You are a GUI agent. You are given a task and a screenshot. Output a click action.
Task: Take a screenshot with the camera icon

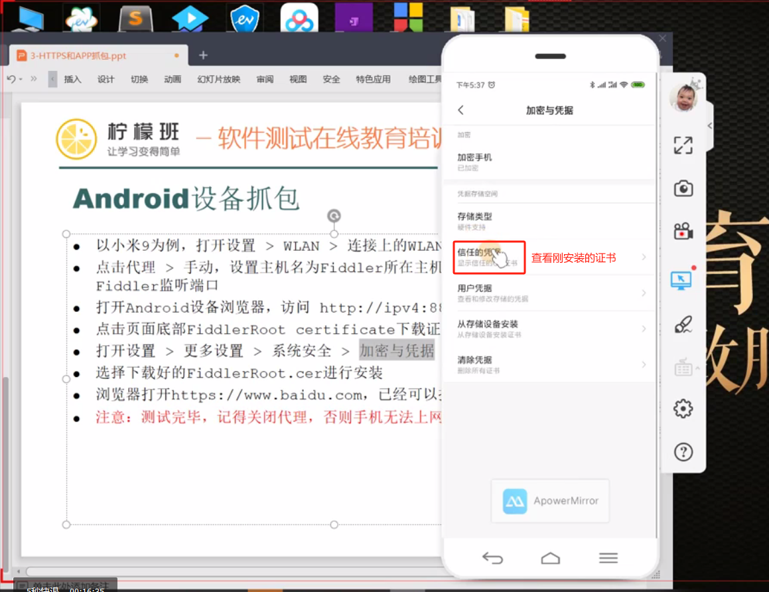tap(683, 188)
